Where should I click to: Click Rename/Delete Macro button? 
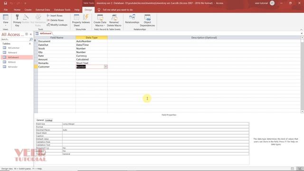click(x=114, y=20)
